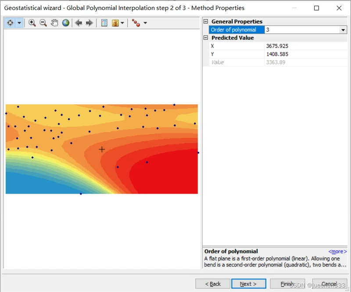Collapse the General Properties section
Image resolution: width=351 pixels, height=292 pixels.
click(x=206, y=21)
